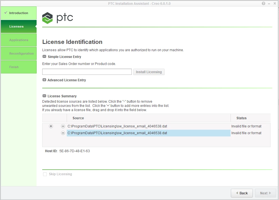Image resolution: width=279 pixels, height=200 pixels.
Task: Open help via the question mark icon
Action: 263,3
